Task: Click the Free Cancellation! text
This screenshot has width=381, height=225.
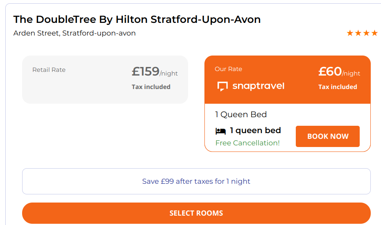Action: pos(247,143)
